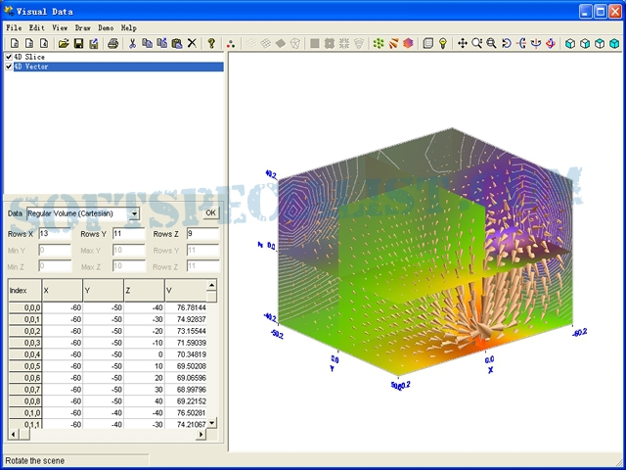This screenshot has height=470, width=626.
Task: Click the Print toolbar icon
Action: (x=112, y=44)
